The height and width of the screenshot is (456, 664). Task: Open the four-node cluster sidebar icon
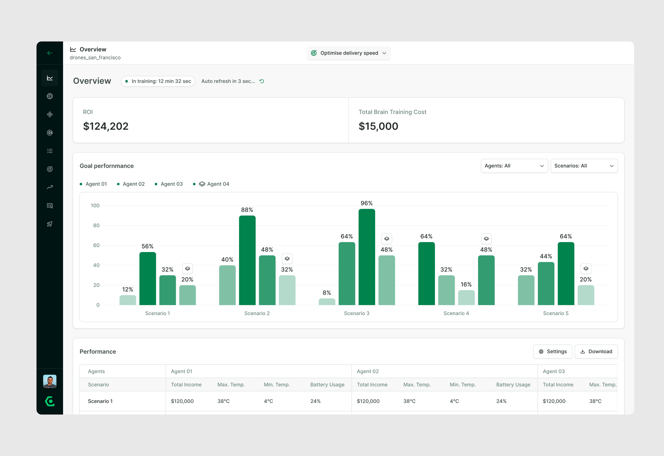[50, 114]
